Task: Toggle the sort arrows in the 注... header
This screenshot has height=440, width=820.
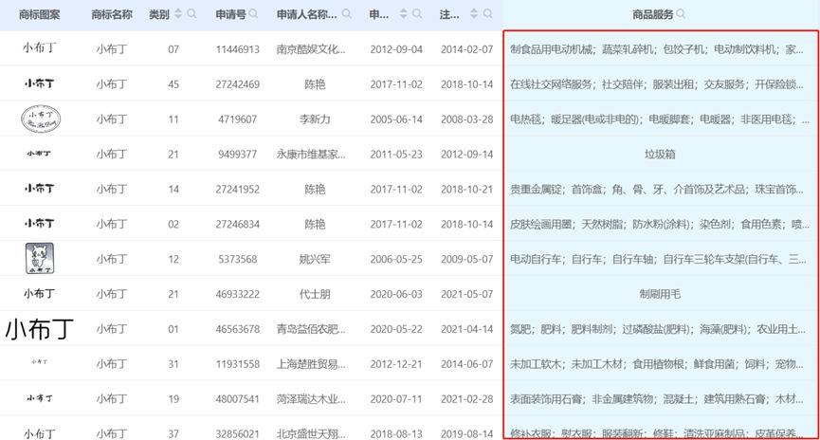Action: click(474, 14)
